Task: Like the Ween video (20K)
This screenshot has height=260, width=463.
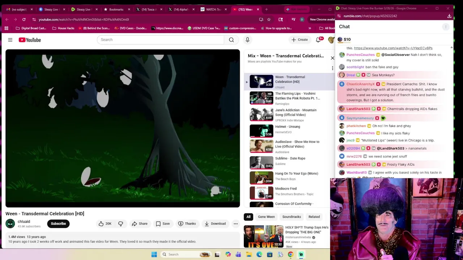Action: pyautogui.click(x=105, y=224)
